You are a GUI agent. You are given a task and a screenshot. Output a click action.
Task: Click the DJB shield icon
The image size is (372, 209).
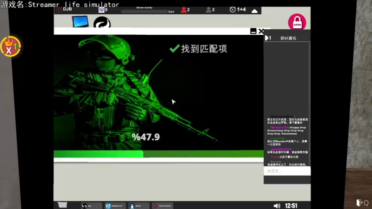click(x=60, y=9)
